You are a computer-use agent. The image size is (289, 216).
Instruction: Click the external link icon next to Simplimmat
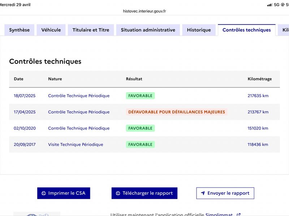point(238,215)
